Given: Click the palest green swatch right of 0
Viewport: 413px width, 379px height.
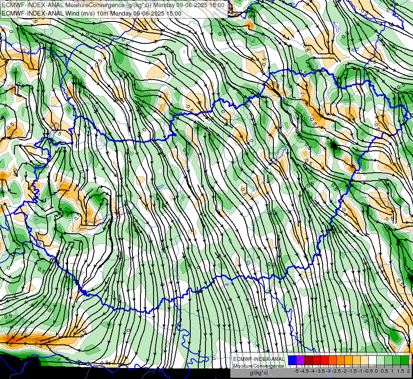Looking at the screenshot, I should 381,360.
